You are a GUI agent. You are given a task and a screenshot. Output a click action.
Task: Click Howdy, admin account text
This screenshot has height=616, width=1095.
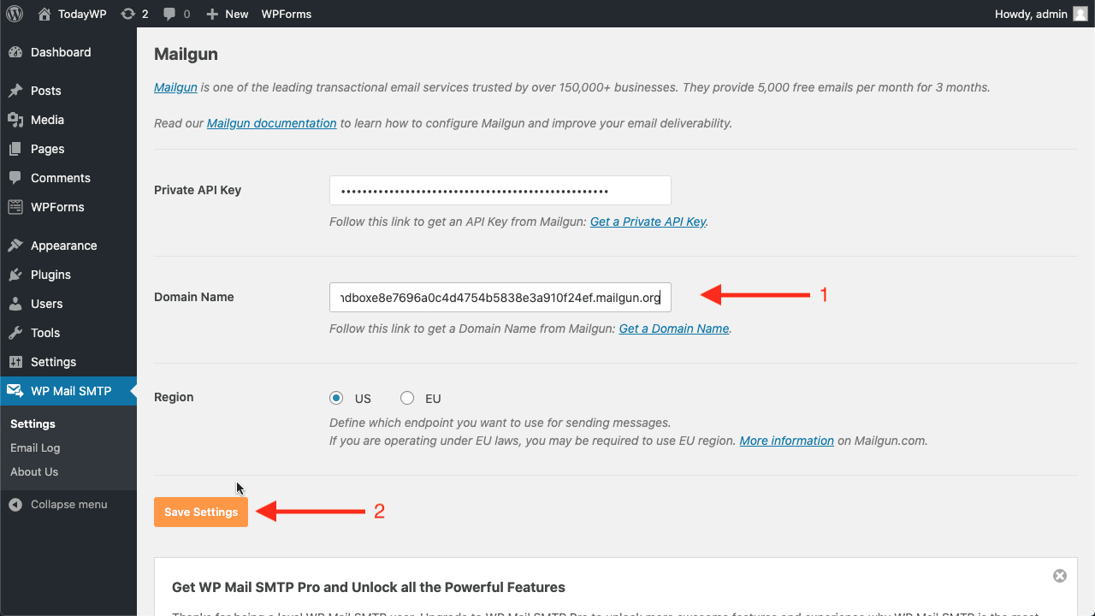pos(1031,14)
